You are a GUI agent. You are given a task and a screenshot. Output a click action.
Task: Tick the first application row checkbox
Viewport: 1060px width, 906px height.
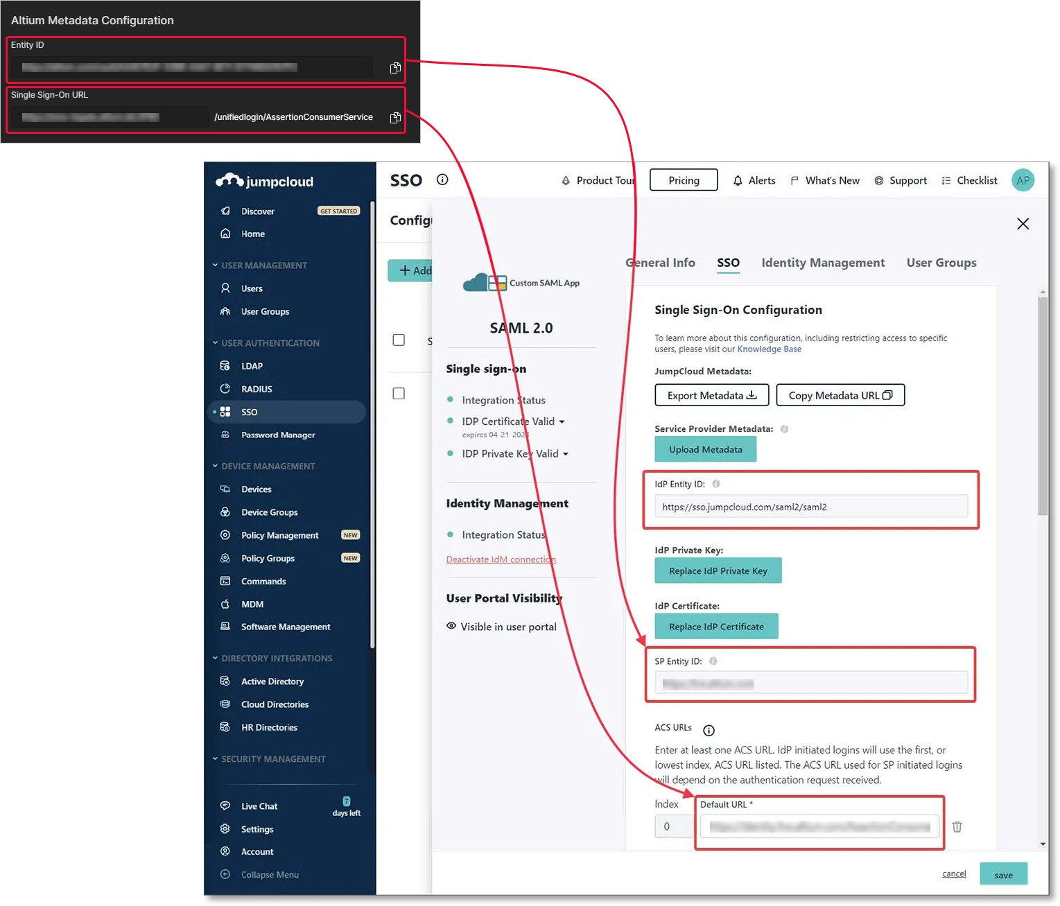pyautogui.click(x=399, y=340)
